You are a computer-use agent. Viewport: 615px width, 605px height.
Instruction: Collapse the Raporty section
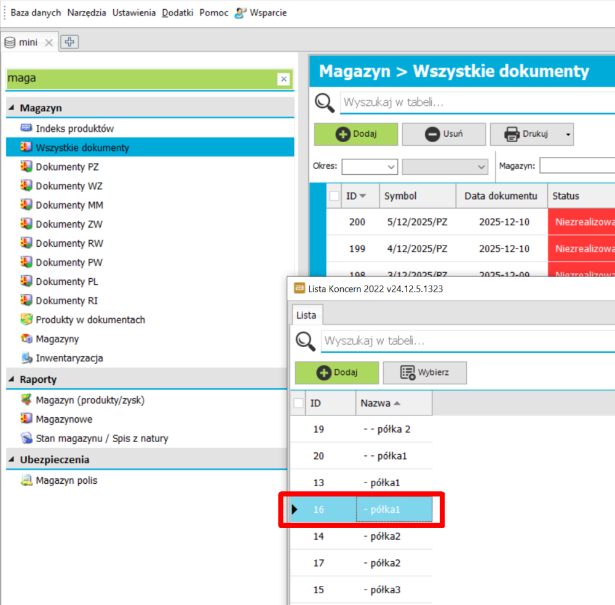point(12,380)
